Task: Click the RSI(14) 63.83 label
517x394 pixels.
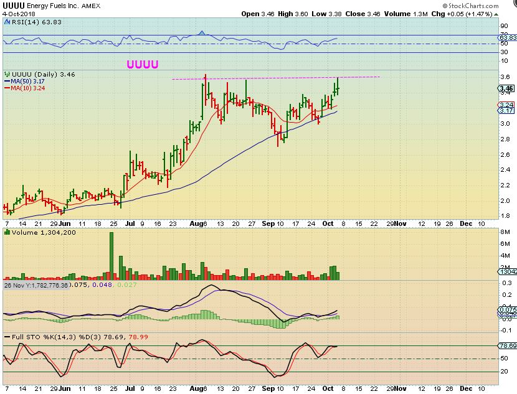Action: click(x=37, y=22)
